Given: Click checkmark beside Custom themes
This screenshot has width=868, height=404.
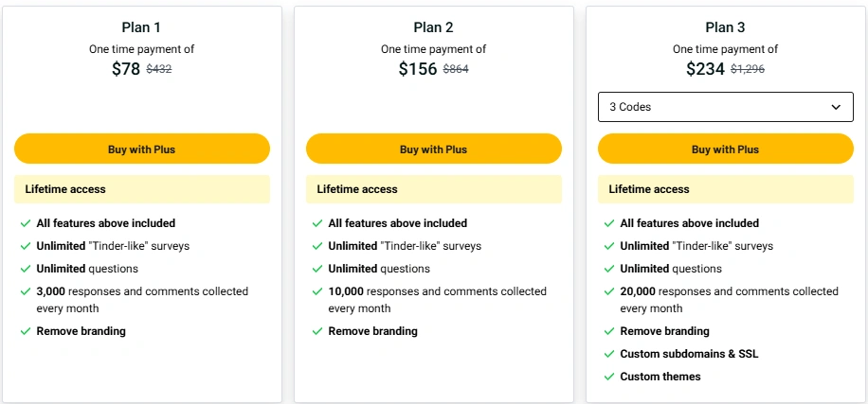Looking at the screenshot, I should (x=609, y=377).
